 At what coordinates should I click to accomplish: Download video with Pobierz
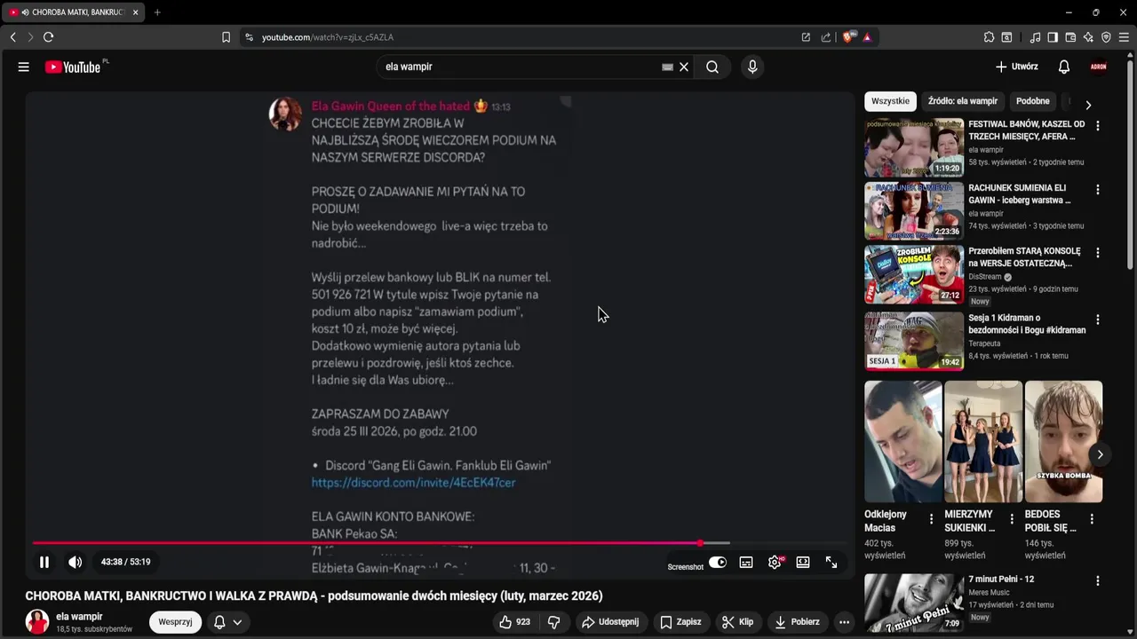click(798, 622)
